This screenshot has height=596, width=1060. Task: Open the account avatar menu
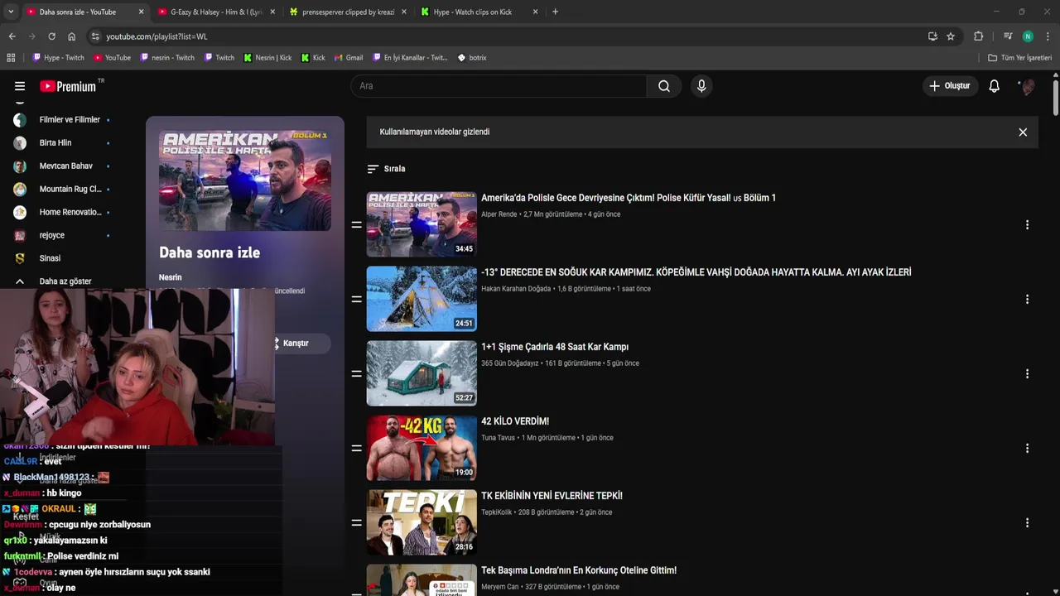click(x=1028, y=86)
